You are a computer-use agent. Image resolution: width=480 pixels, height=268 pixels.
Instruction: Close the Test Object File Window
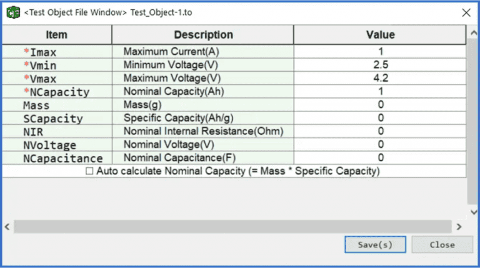point(466,12)
